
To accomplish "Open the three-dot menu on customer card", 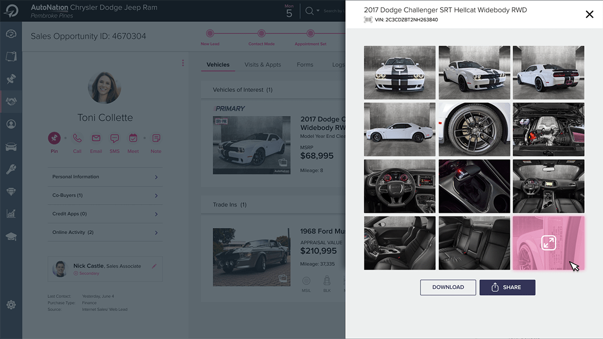I will pyautogui.click(x=183, y=63).
